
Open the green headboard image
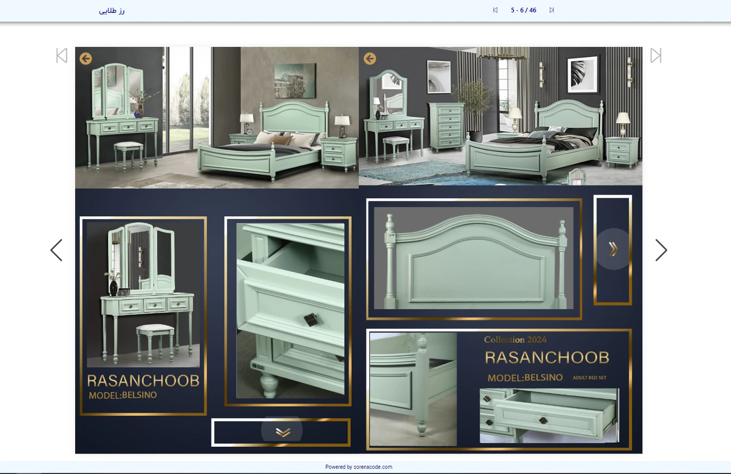[x=474, y=258]
